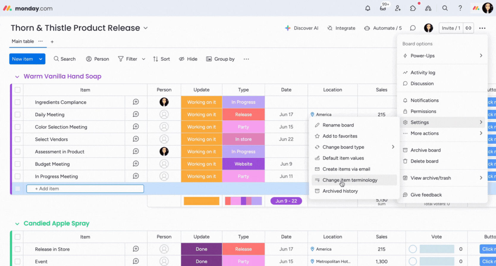The image size is (496, 266).
Task: Add a new board view with plus
Action: (52, 42)
